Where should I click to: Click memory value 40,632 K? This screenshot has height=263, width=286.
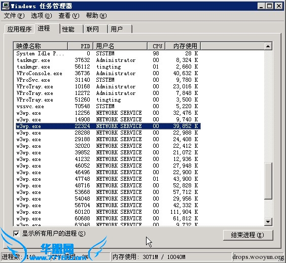click(186, 73)
